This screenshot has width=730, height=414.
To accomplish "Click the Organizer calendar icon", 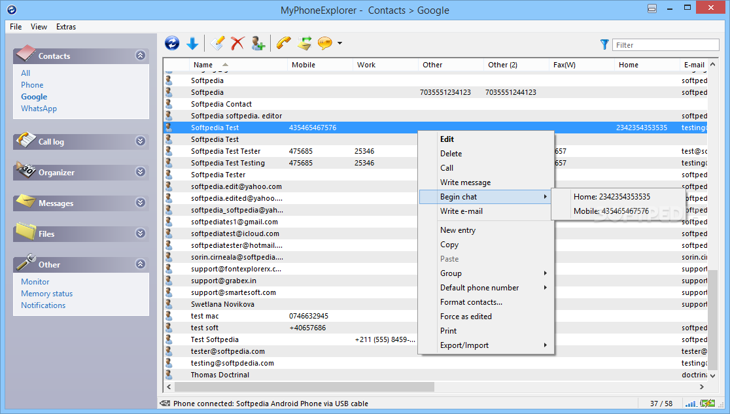I will pyautogui.click(x=25, y=171).
